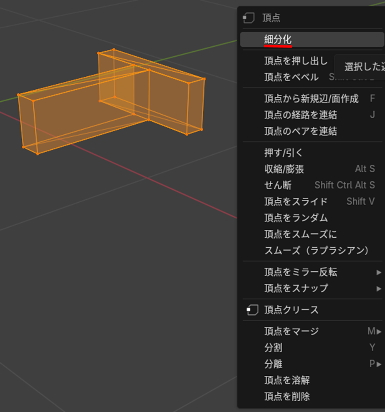Expand 頂点をスナップ submenu

[312, 288]
